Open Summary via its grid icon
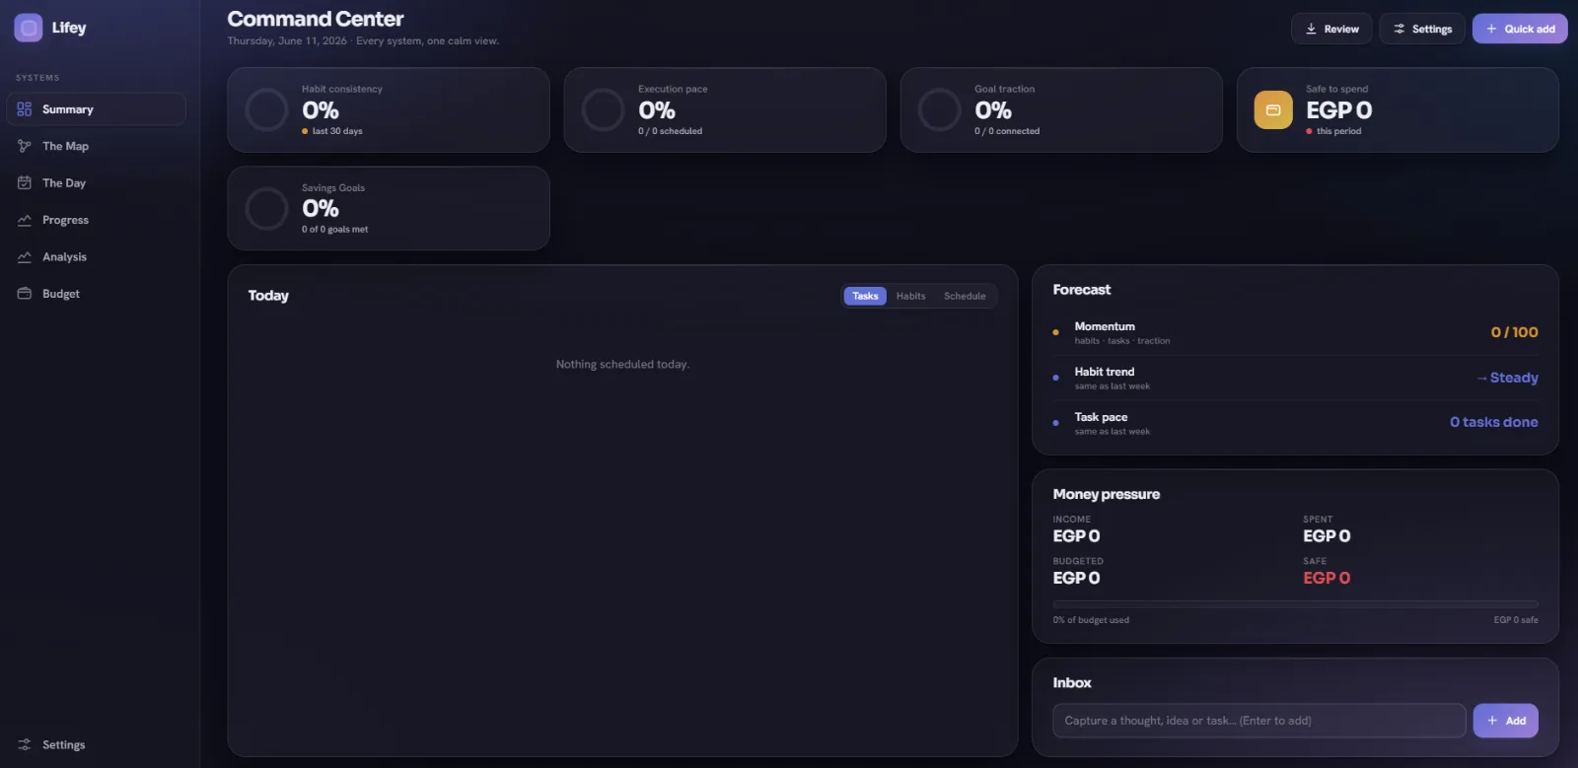 pyautogui.click(x=25, y=109)
